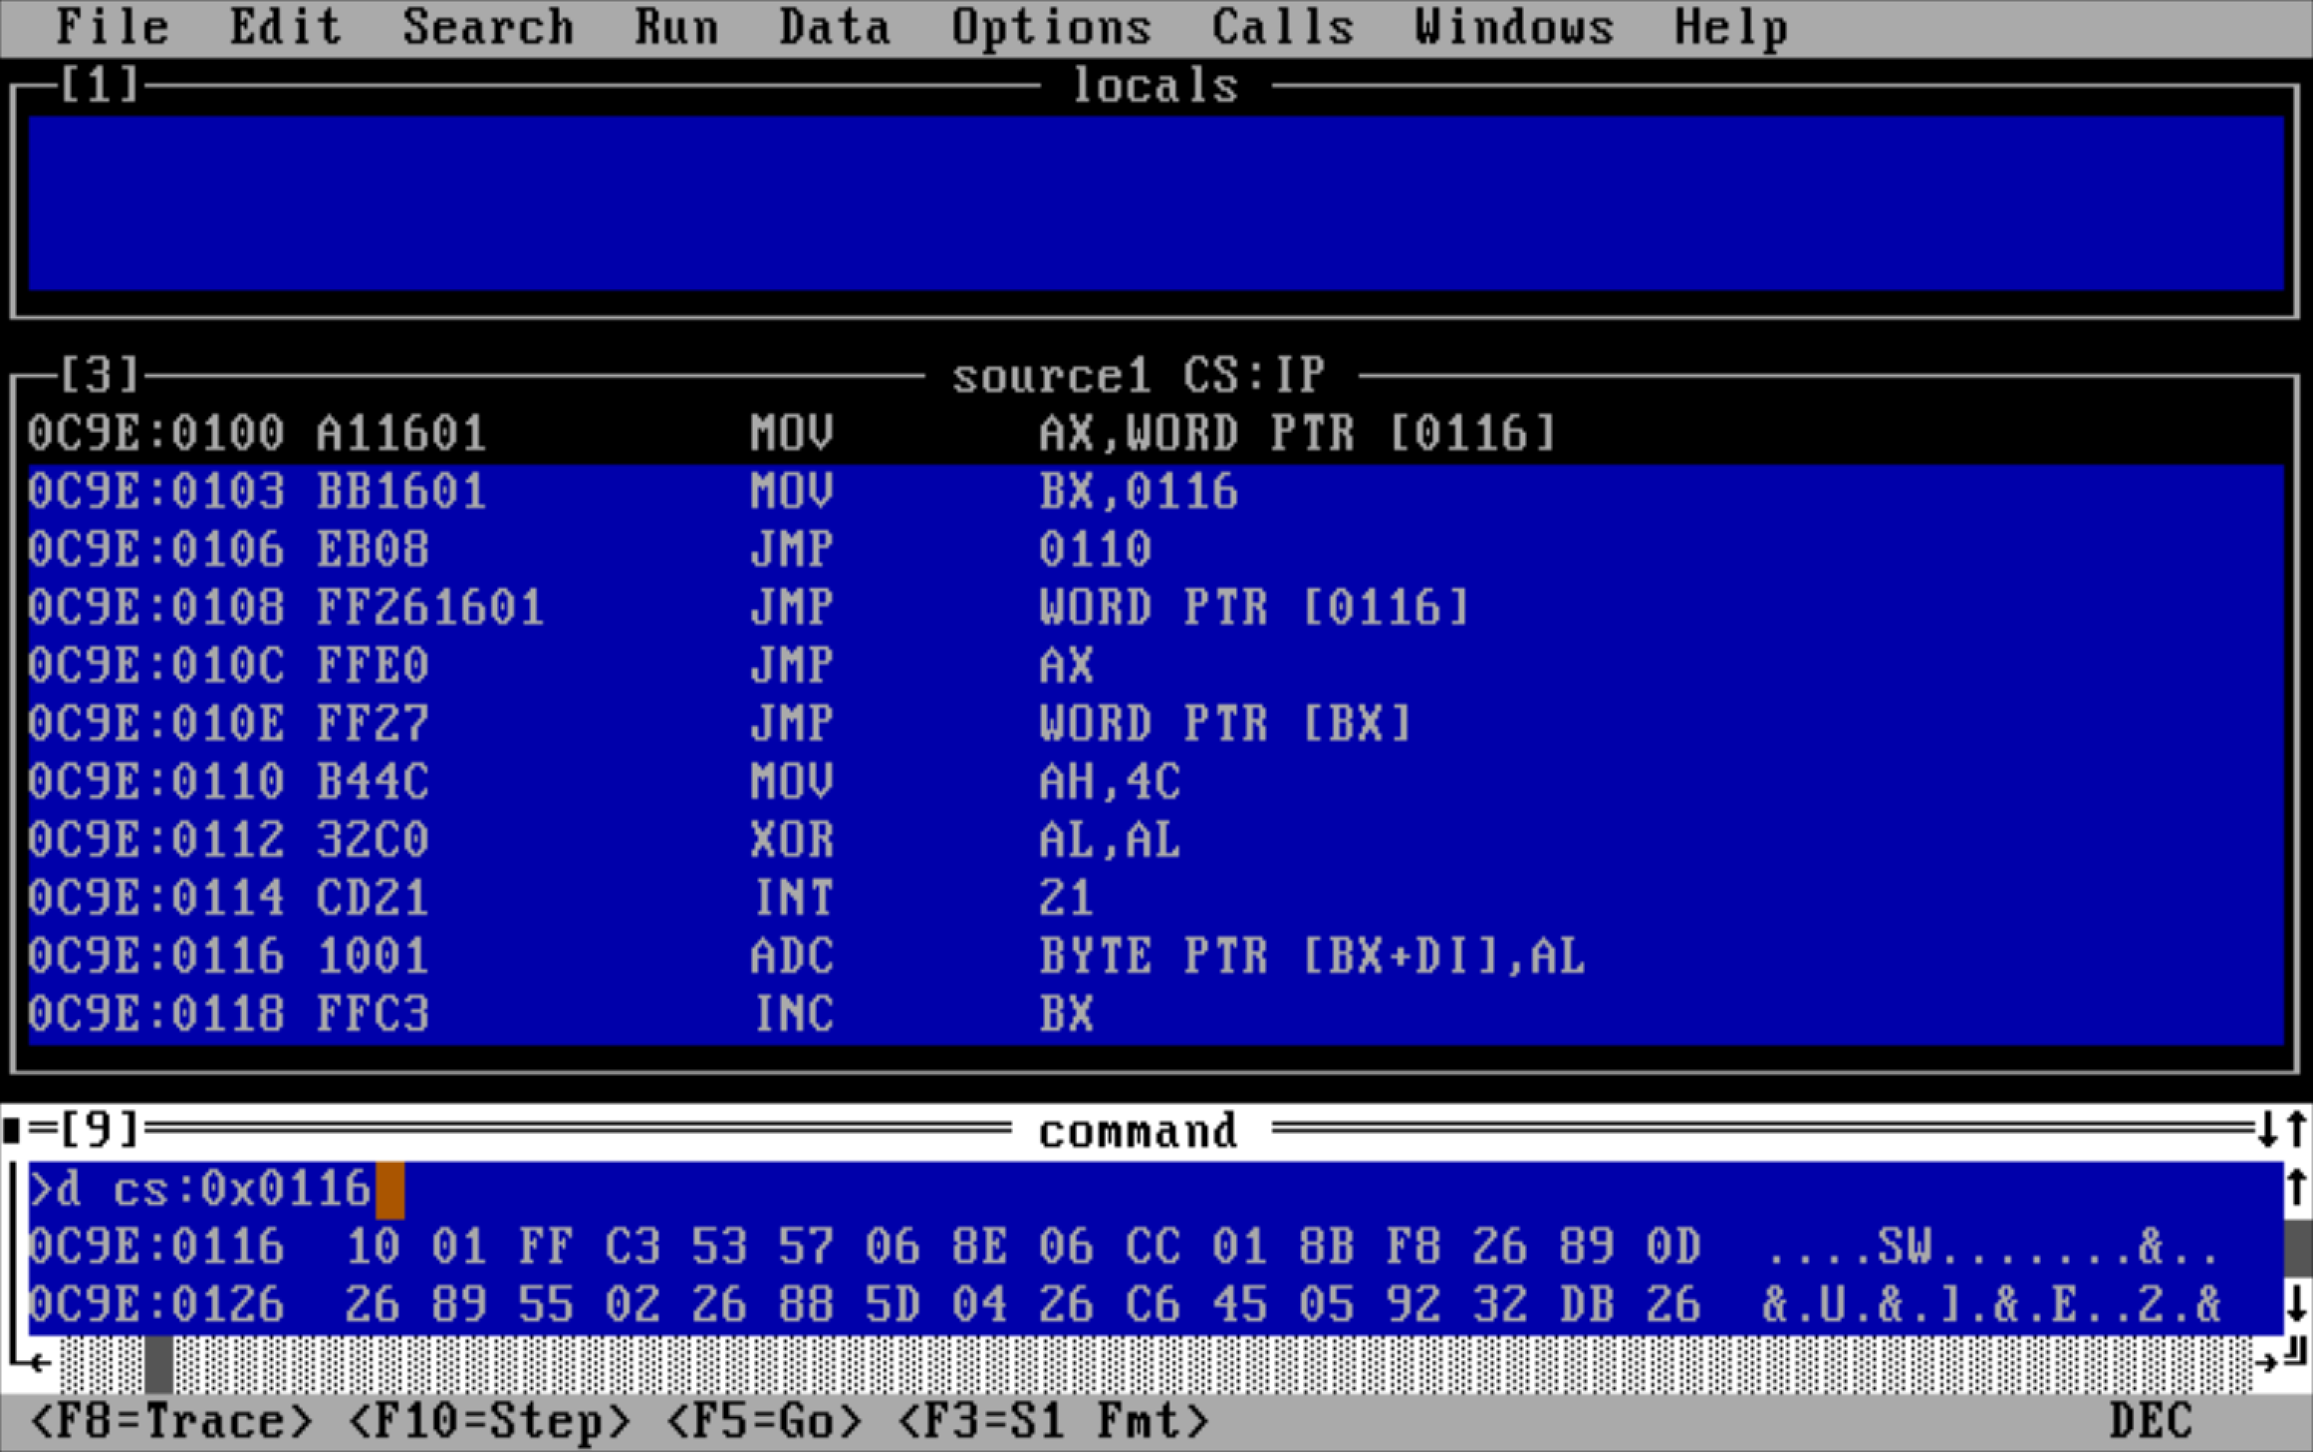Click the command window horizontal scroll right arrow
This screenshot has height=1452, width=2313.
click(2266, 1362)
